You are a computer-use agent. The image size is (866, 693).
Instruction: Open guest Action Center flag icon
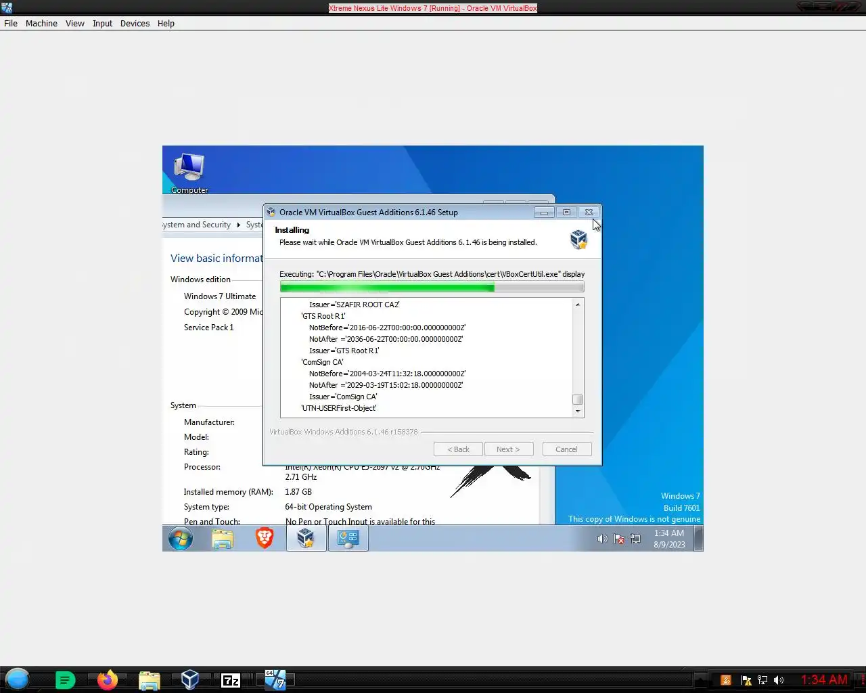(x=619, y=539)
